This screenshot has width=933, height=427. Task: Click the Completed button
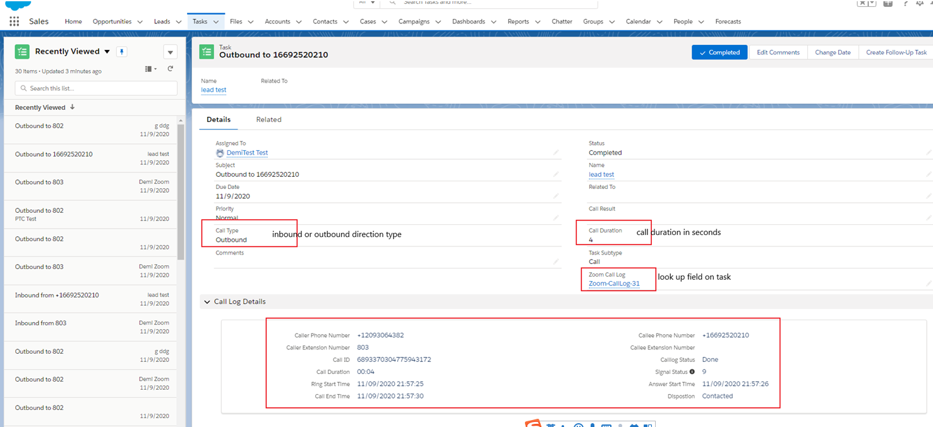coord(719,52)
